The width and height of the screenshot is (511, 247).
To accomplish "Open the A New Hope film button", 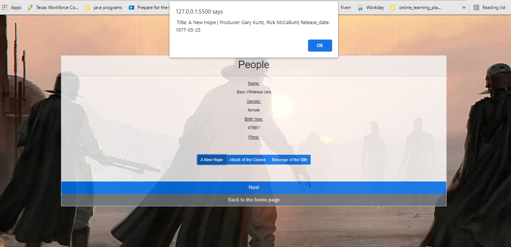I will point(212,160).
